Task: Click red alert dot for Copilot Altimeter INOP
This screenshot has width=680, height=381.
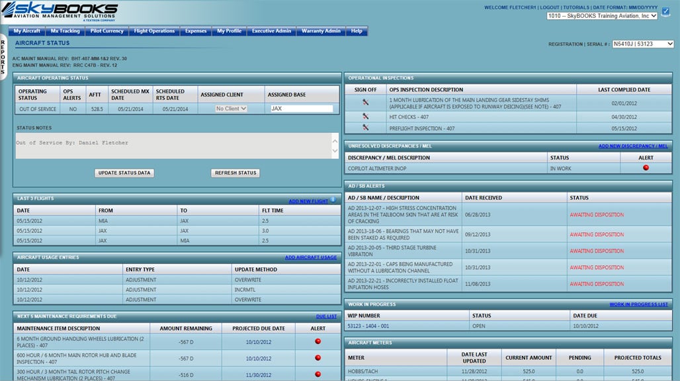Action: [x=646, y=168]
